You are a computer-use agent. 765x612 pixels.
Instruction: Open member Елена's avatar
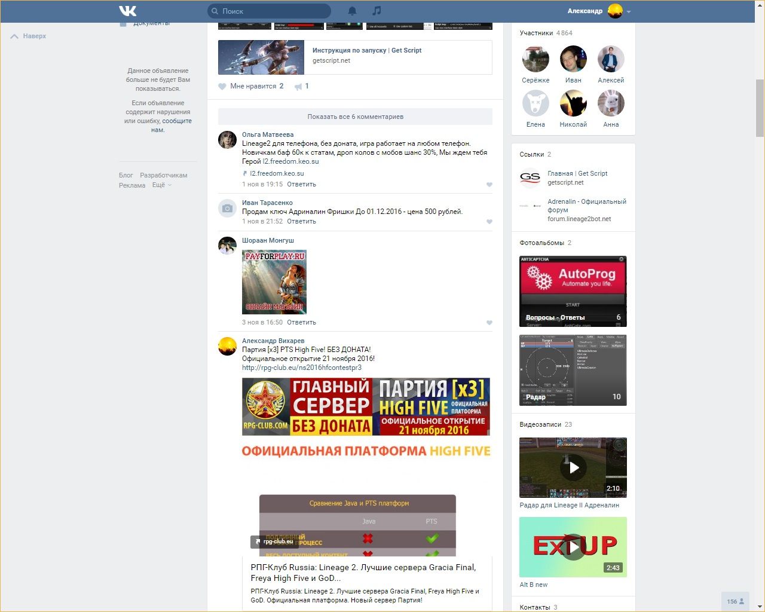pos(535,103)
